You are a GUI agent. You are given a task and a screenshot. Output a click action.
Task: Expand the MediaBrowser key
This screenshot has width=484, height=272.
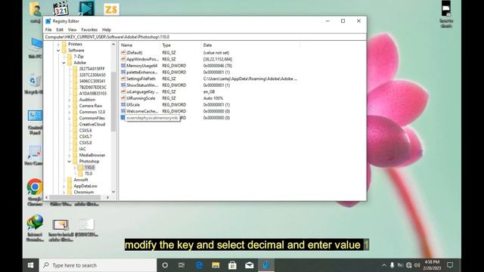click(70, 155)
